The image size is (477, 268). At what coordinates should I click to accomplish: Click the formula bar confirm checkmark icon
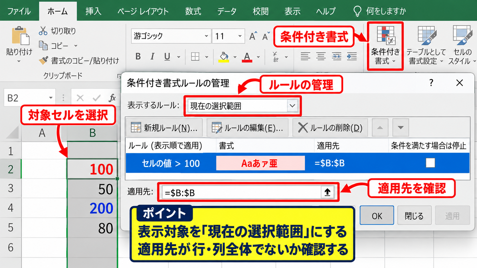pos(96,98)
